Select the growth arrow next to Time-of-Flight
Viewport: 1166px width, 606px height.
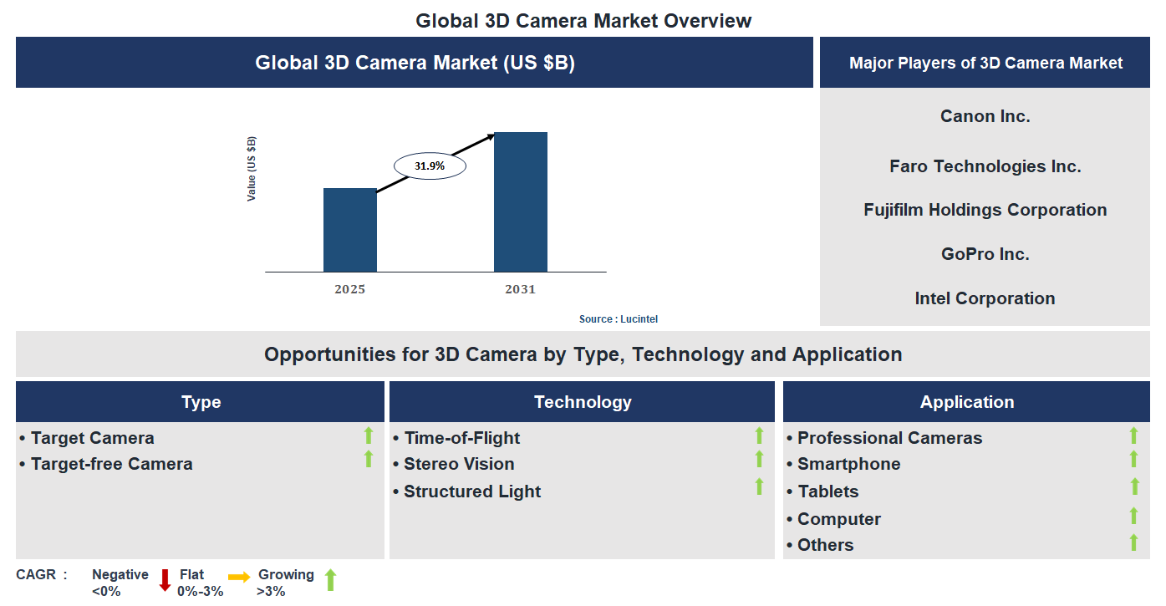coord(758,435)
